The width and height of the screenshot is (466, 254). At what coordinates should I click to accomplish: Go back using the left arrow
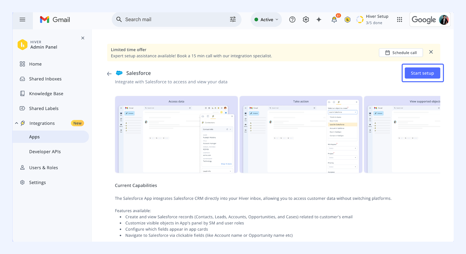point(109,74)
